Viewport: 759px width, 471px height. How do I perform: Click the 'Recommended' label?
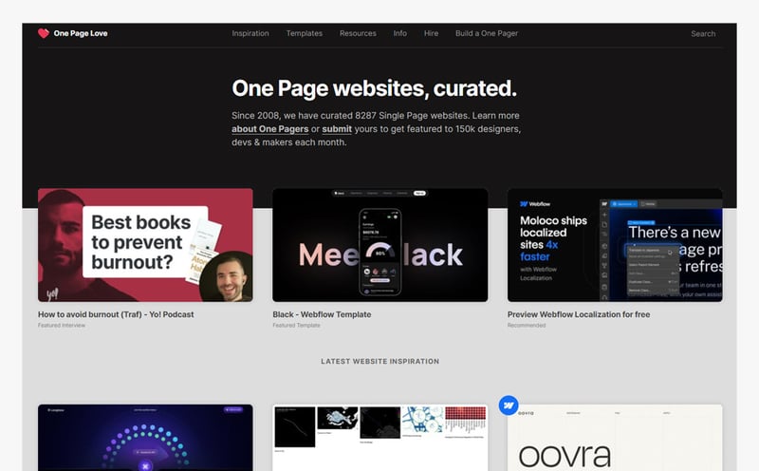pos(527,325)
